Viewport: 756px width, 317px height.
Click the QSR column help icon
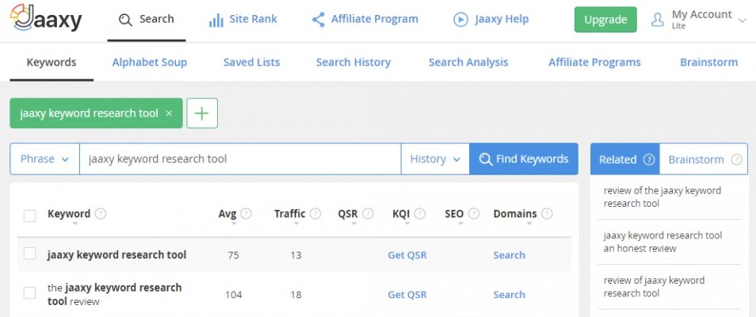368,213
